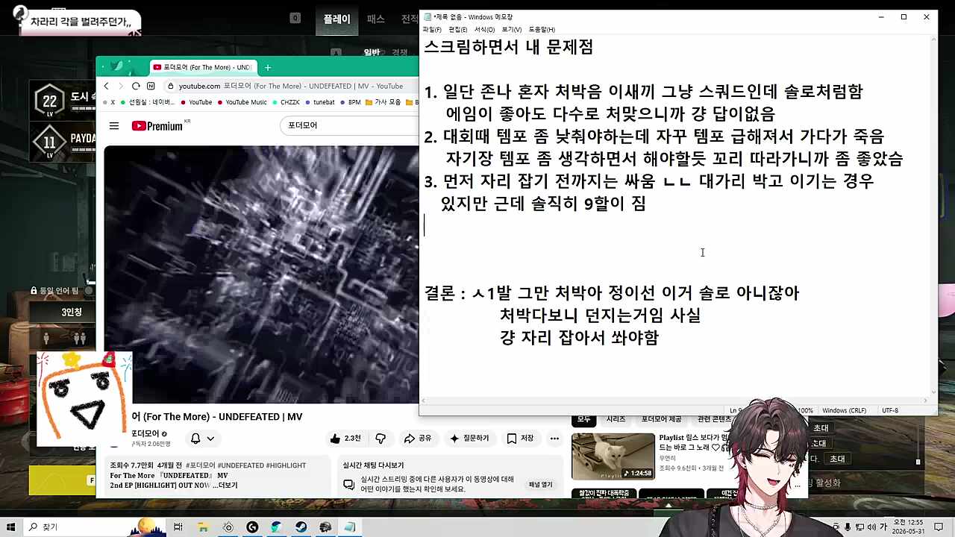Screen dimensions: 955x537
Task: Click the browser address bar URL
Action: 291,87
